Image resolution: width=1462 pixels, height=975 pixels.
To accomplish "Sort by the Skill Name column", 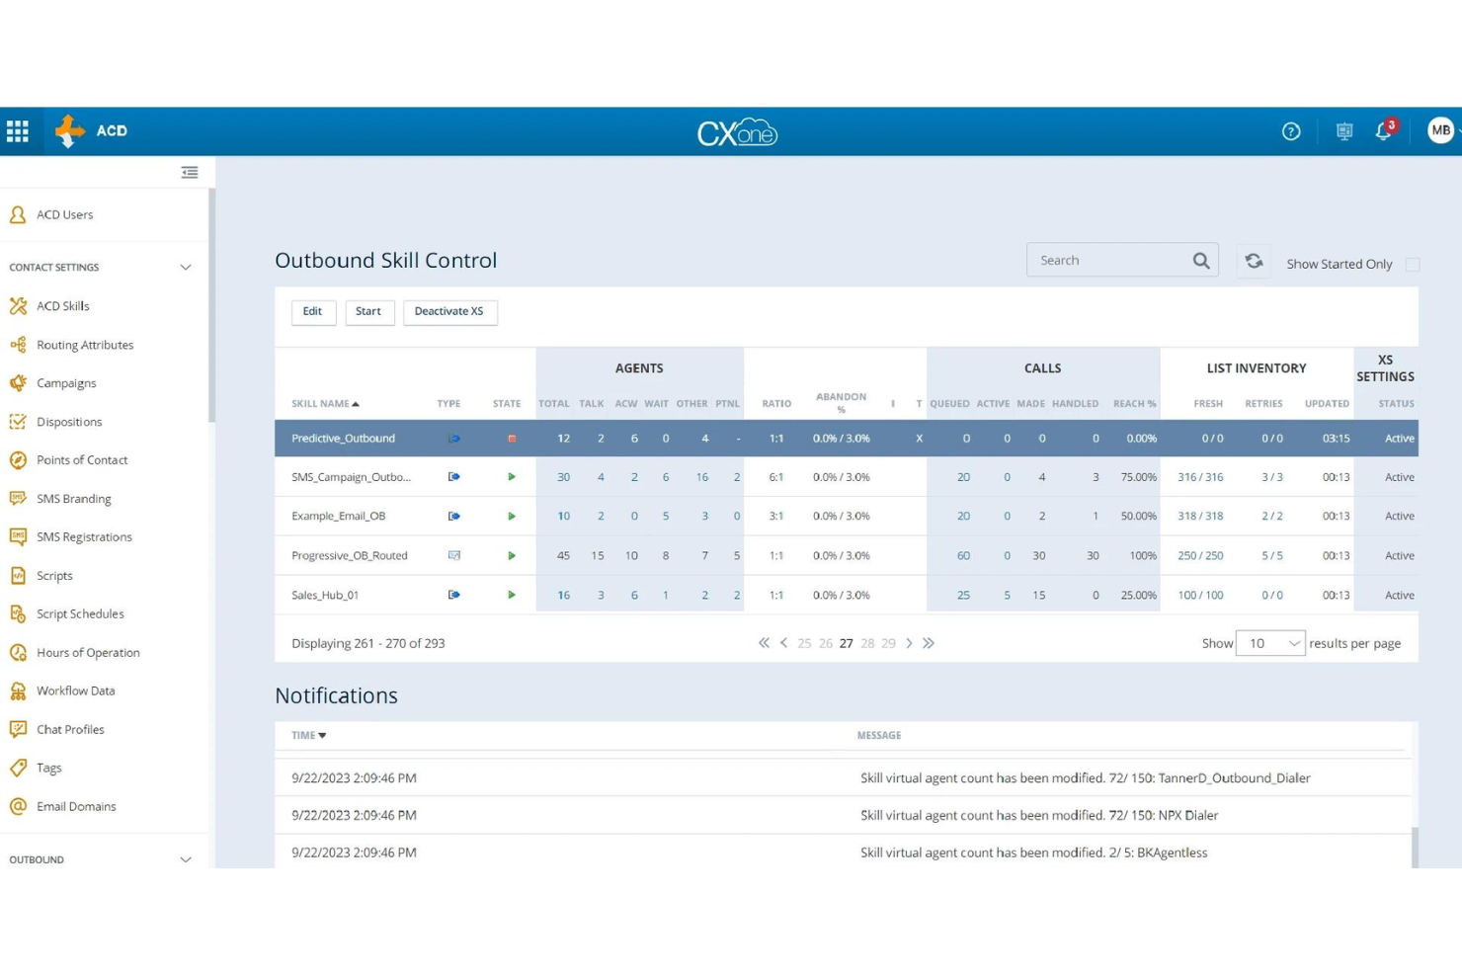I will point(325,404).
